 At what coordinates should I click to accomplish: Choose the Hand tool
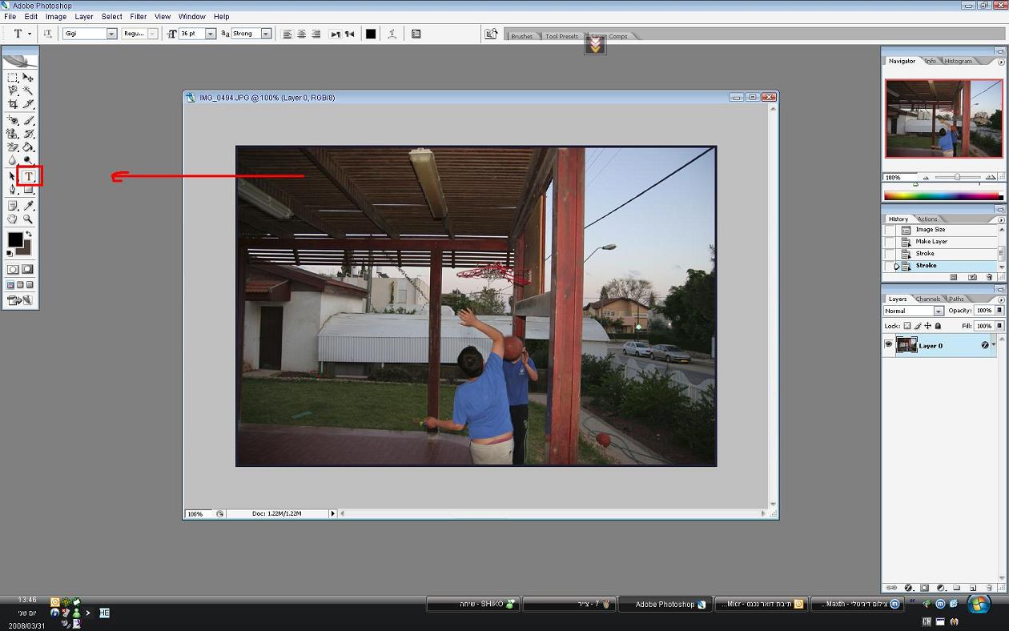pos(13,219)
